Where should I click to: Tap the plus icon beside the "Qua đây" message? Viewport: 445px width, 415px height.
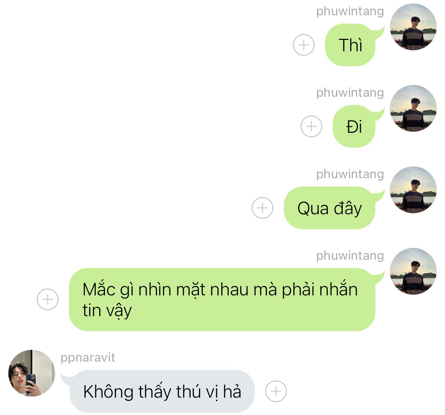tap(262, 208)
